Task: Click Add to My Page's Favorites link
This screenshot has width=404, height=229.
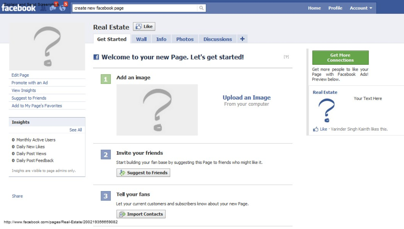Action: (x=37, y=106)
